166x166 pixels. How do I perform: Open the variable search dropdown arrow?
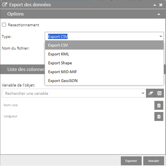point(143,93)
